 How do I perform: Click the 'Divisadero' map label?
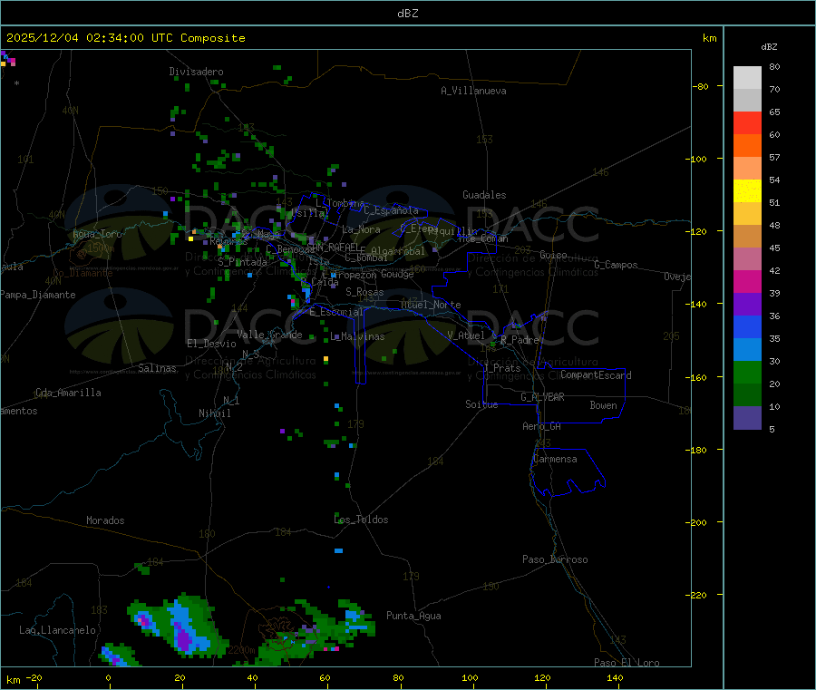click(x=196, y=72)
